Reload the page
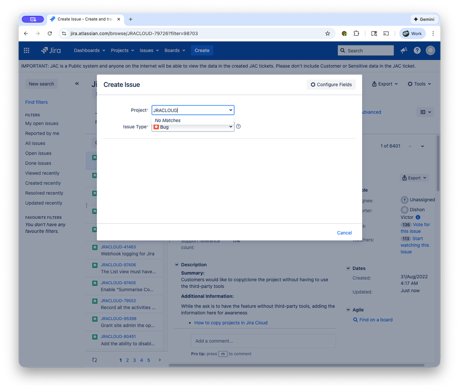The image size is (459, 392). click(50, 34)
